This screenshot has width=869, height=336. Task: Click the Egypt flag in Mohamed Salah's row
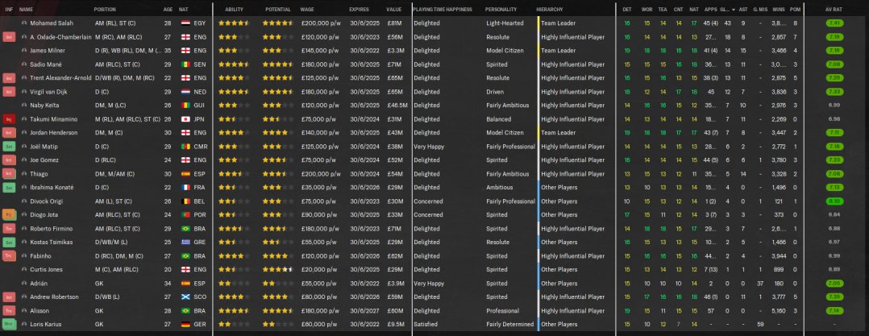185,23
